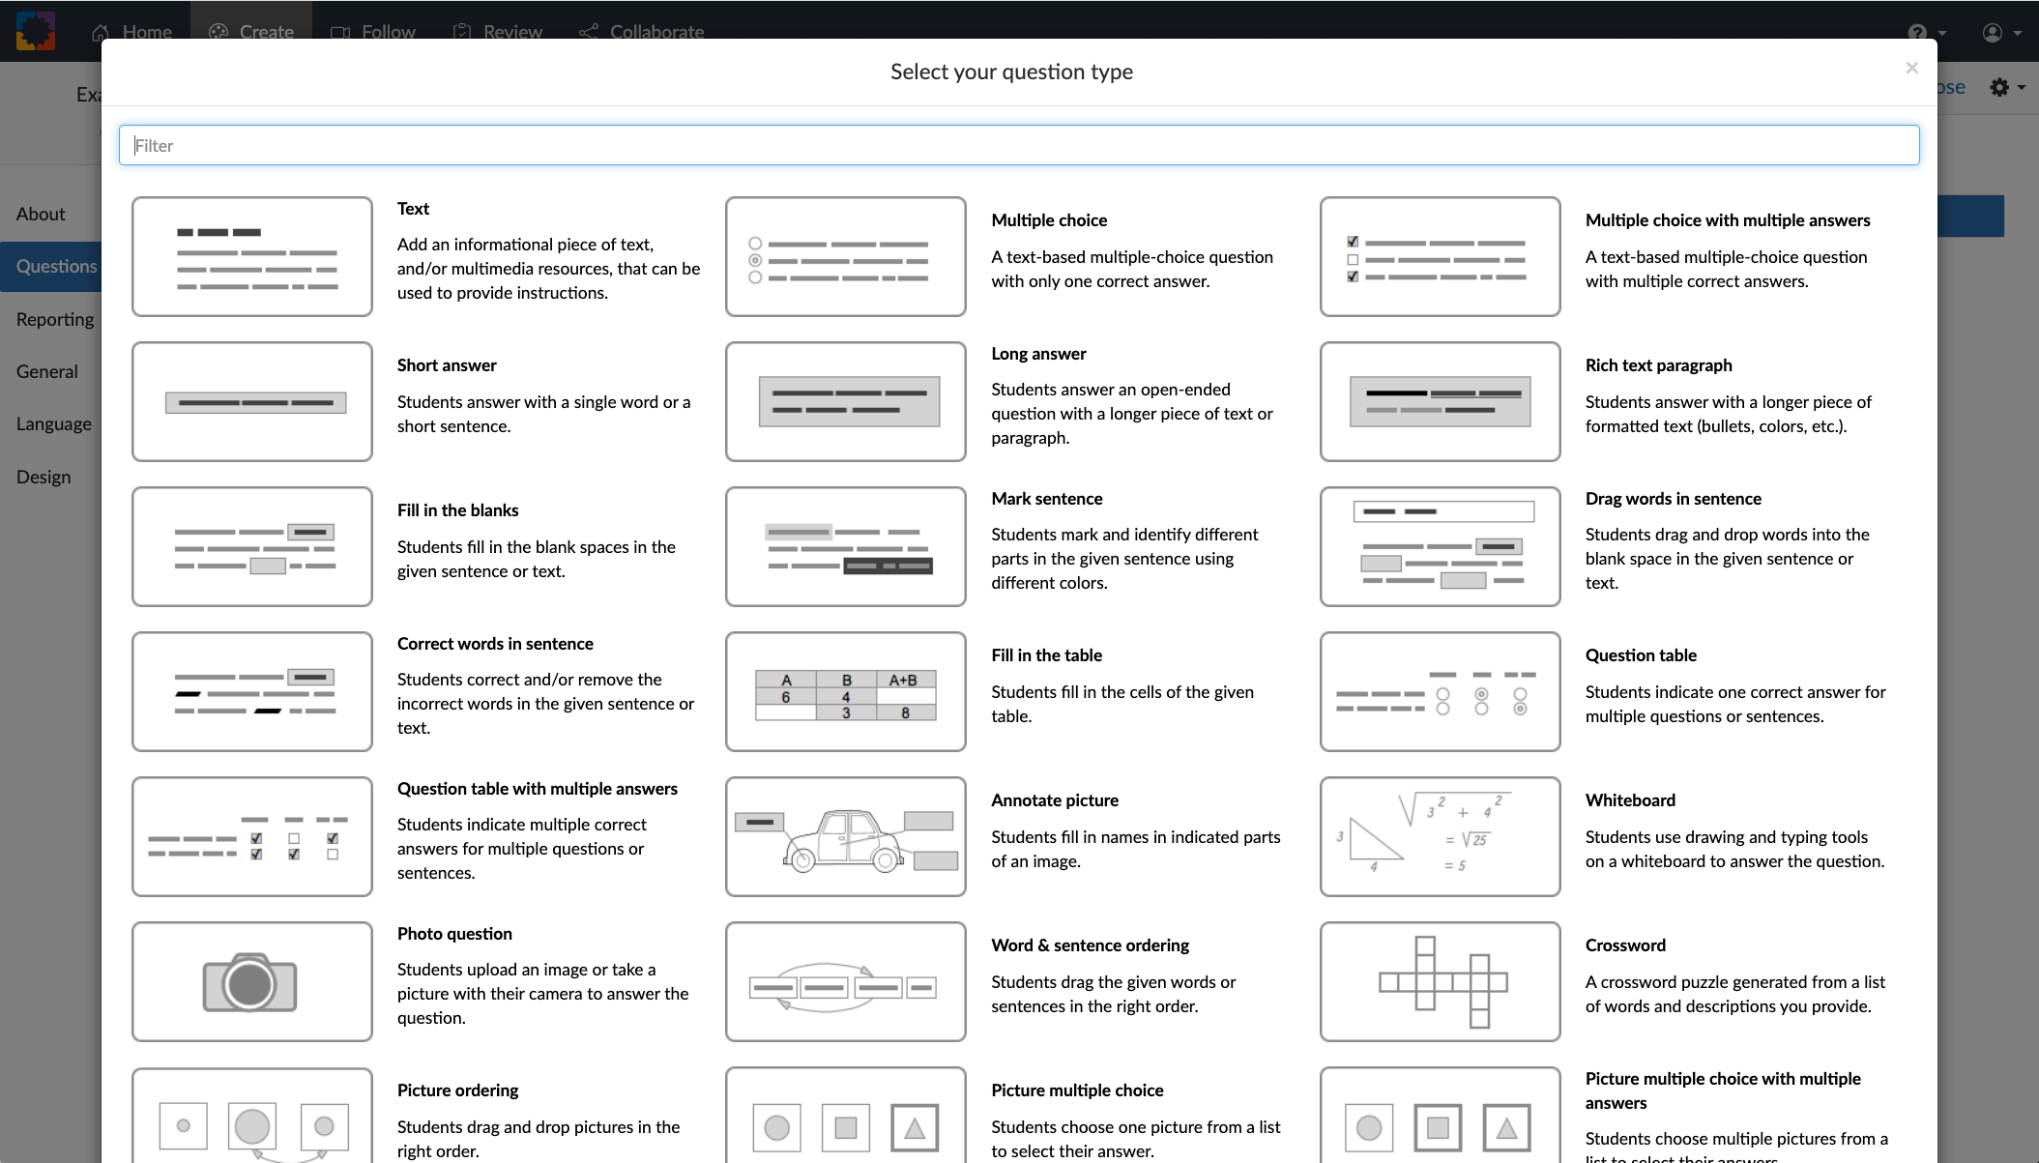
Task: Select the Annotate picture question type
Action: (844, 836)
